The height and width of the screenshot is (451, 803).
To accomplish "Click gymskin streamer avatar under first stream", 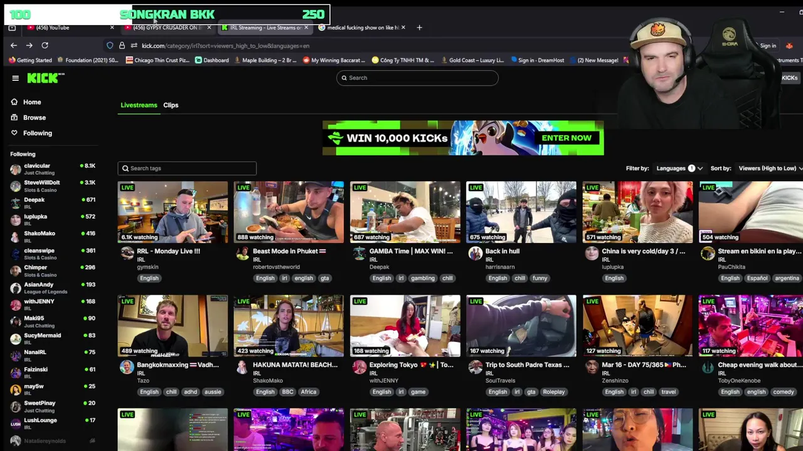I will pyautogui.click(x=127, y=253).
